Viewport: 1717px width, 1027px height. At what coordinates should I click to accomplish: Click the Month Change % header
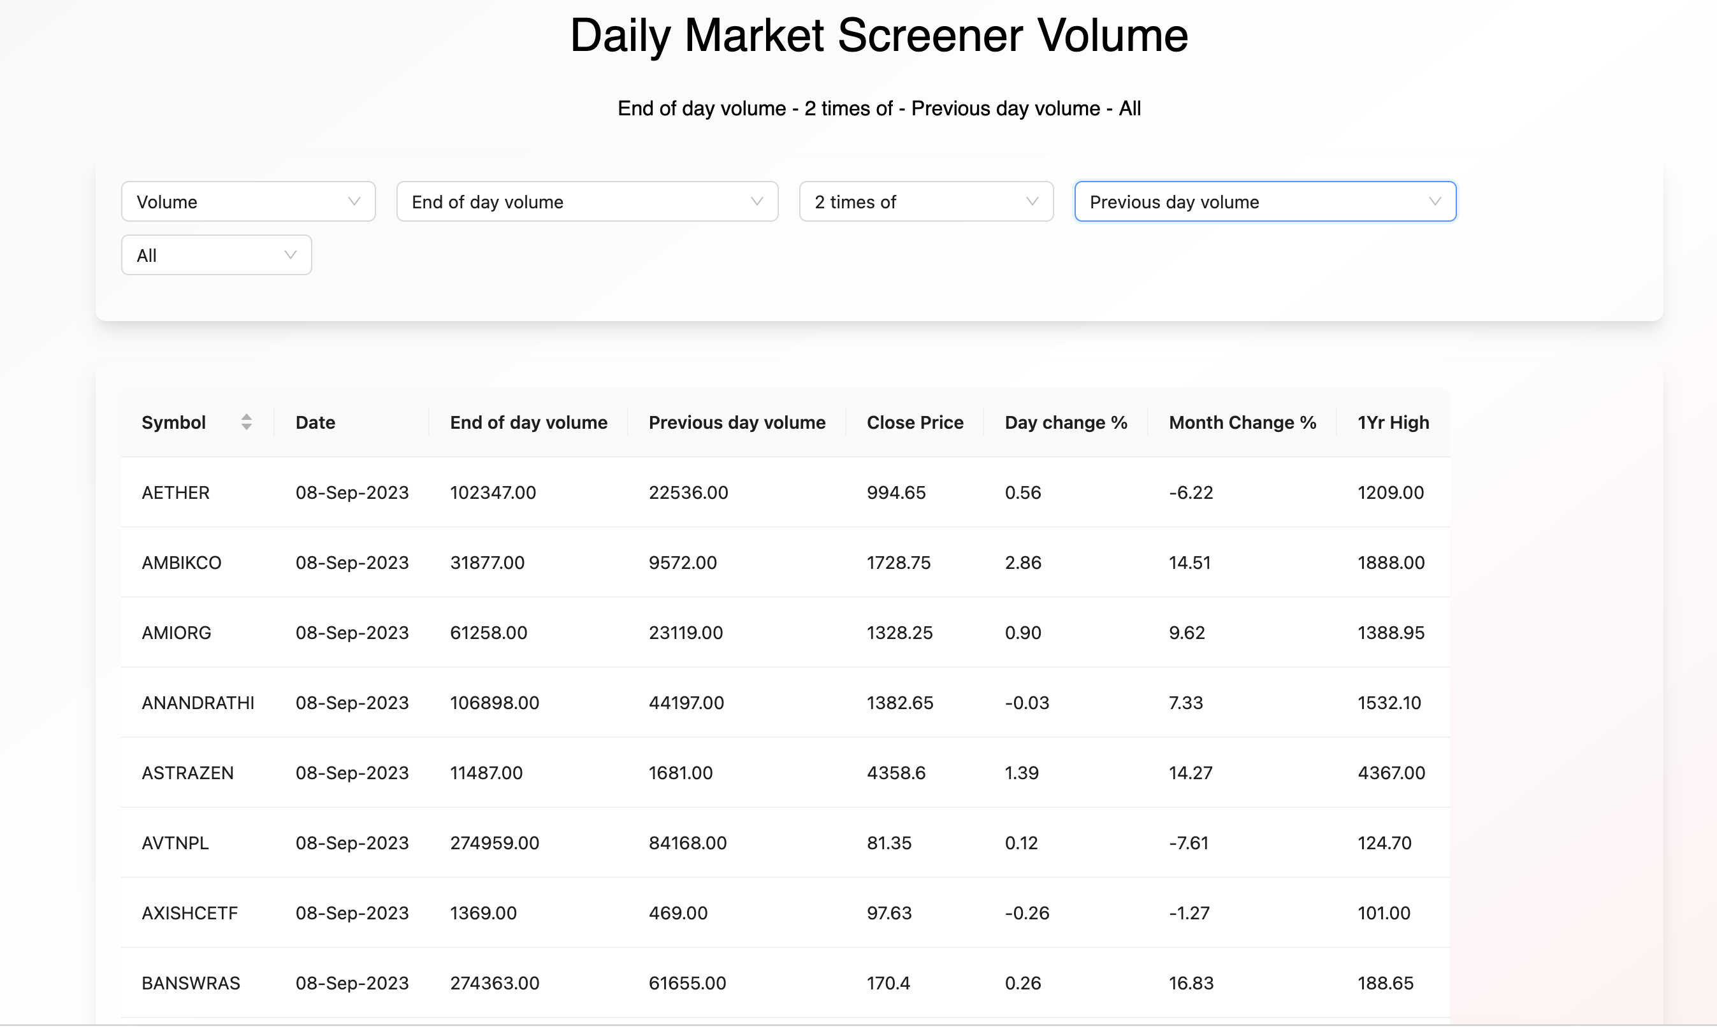1242,422
